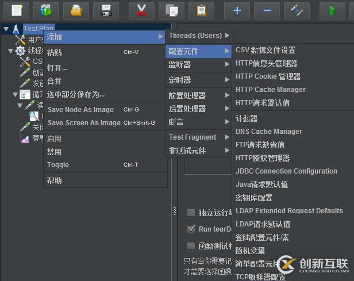Viewport: 354px width, 281px height.
Task: Open the Threads (Users) submenu
Action: pos(199,36)
